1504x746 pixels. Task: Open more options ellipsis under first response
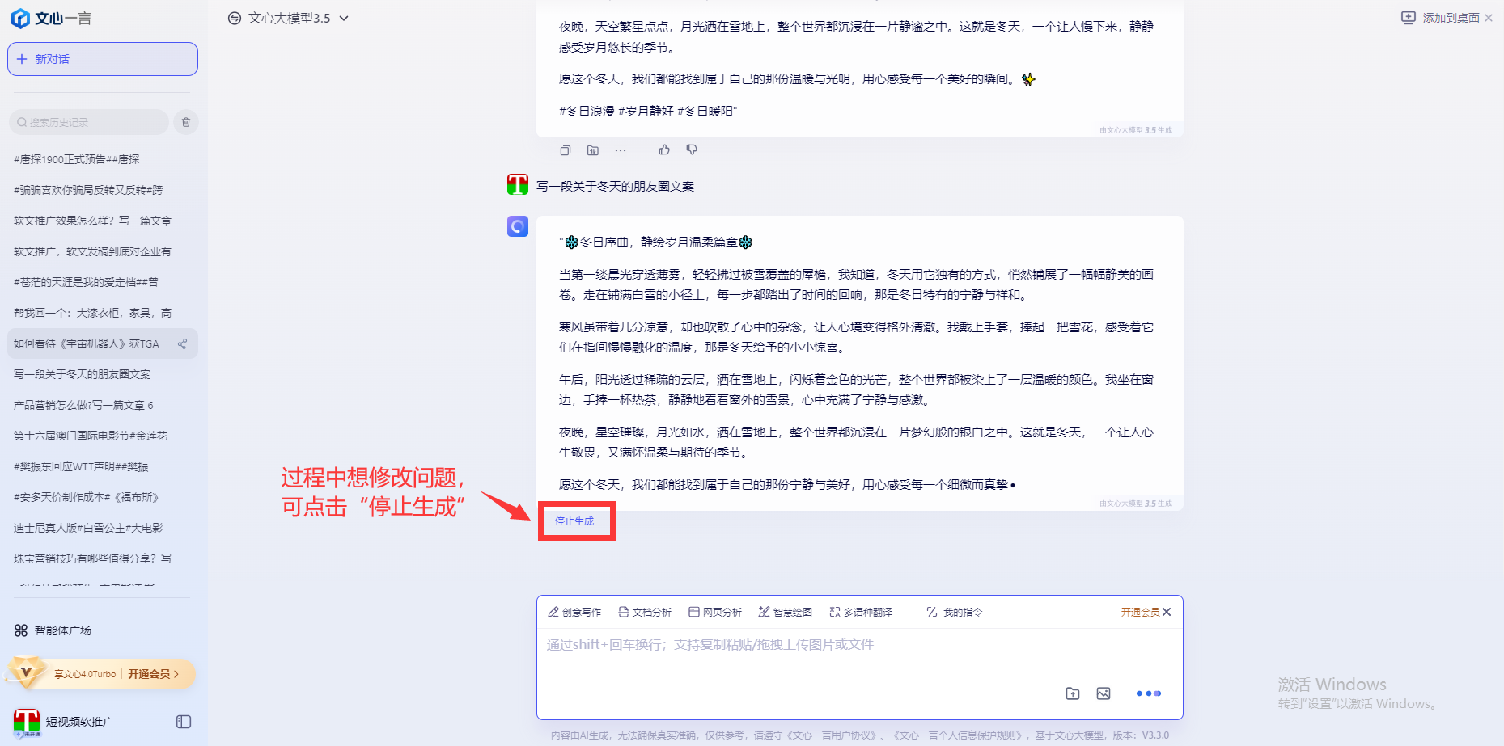[x=621, y=150]
